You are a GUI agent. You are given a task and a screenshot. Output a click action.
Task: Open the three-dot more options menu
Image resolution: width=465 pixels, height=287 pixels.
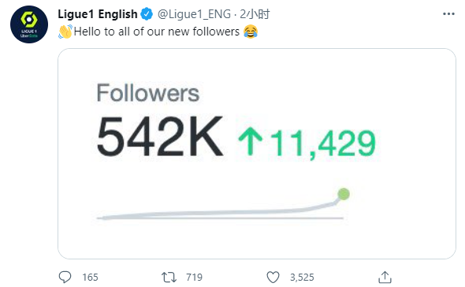(x=448, y=14)
